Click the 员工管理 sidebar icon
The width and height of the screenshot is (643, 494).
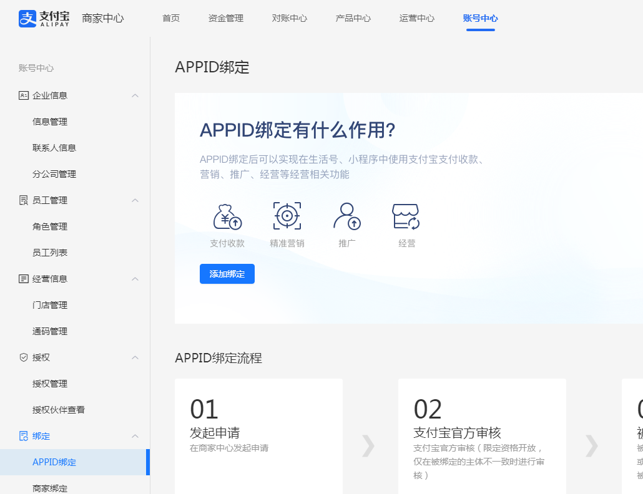click(x=24, y=200)
